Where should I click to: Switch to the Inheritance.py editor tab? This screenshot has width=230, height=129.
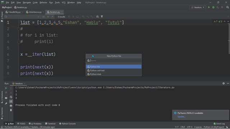pyautogui.click(x=35, y=12)
